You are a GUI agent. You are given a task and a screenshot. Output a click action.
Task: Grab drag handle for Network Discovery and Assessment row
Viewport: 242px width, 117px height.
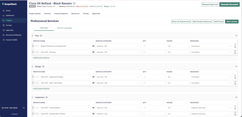pos(33,46)
